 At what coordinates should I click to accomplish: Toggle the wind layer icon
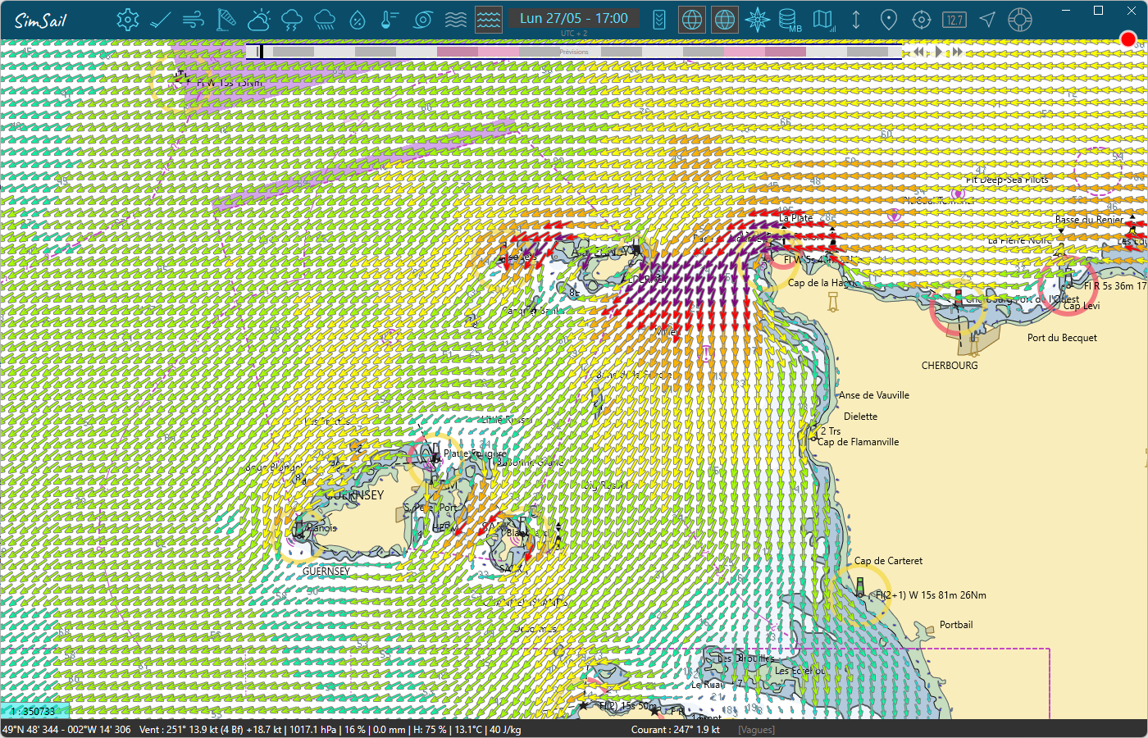pos(194,20)
